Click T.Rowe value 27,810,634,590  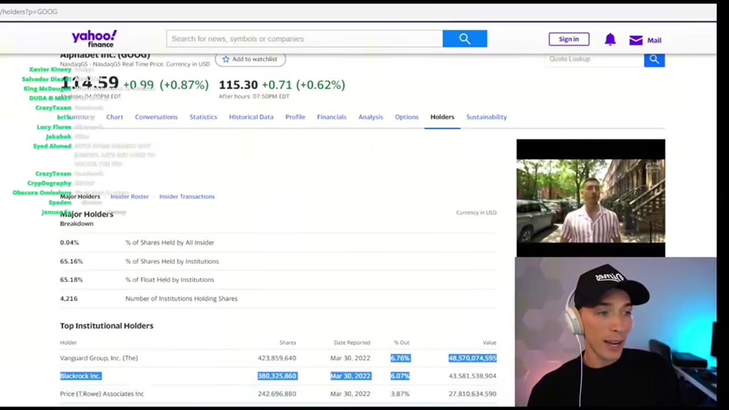coord(472,393)
